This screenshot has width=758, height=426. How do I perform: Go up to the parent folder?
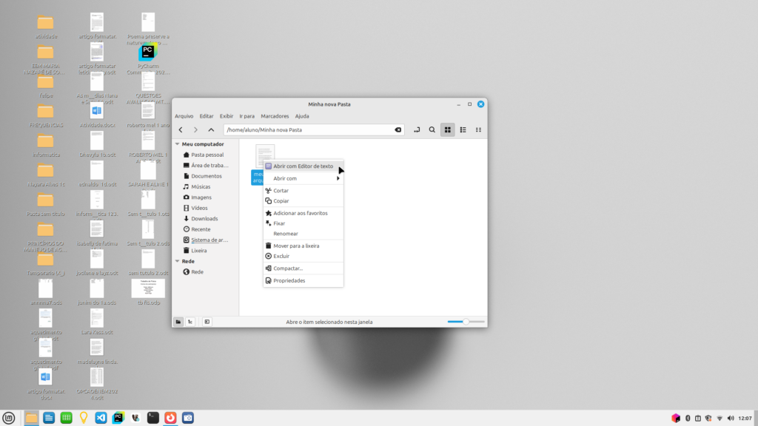tap(211, 130)
